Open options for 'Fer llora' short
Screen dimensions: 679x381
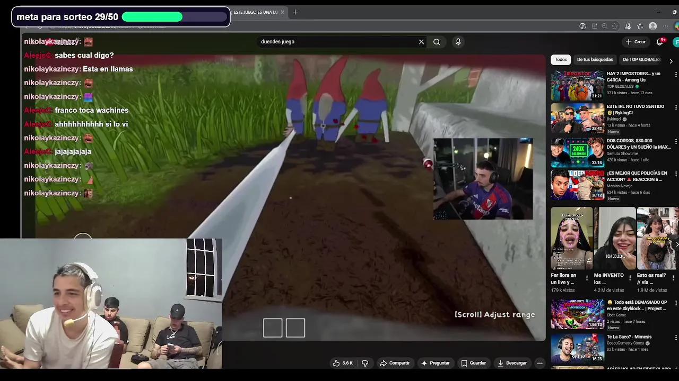(x=587, y=278)
